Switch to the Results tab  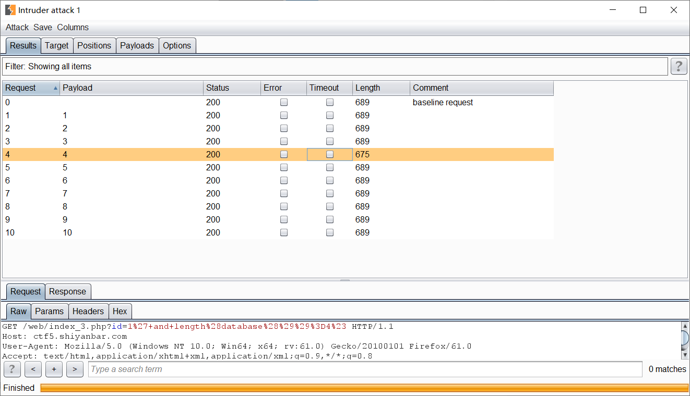23,46
